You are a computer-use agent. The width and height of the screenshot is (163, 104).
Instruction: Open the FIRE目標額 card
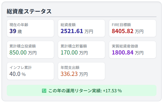[132, 28]
